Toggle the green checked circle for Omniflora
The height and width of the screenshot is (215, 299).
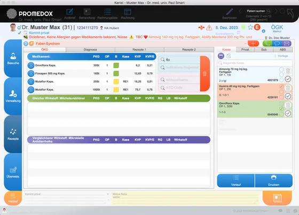point(281,109)
